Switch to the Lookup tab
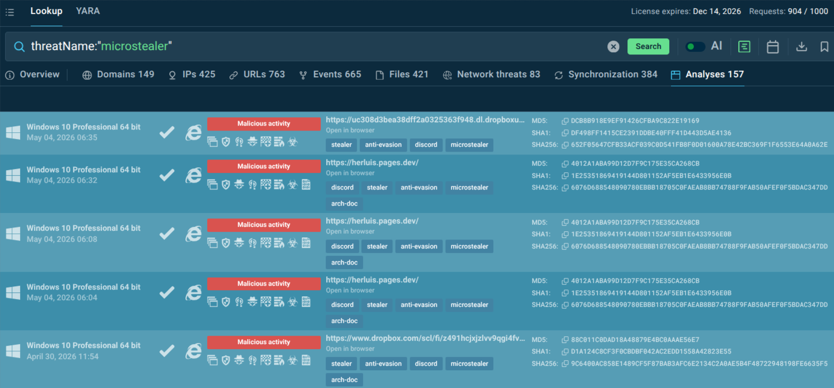834x388 pixels. 46,11
